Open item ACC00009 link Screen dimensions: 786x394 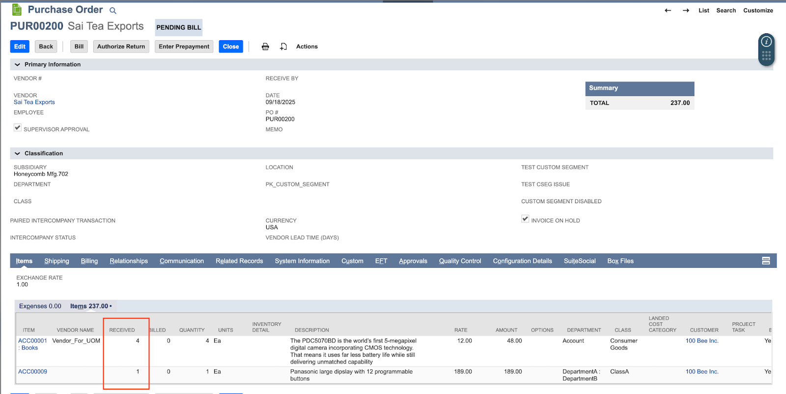click(x=32, y=372)
